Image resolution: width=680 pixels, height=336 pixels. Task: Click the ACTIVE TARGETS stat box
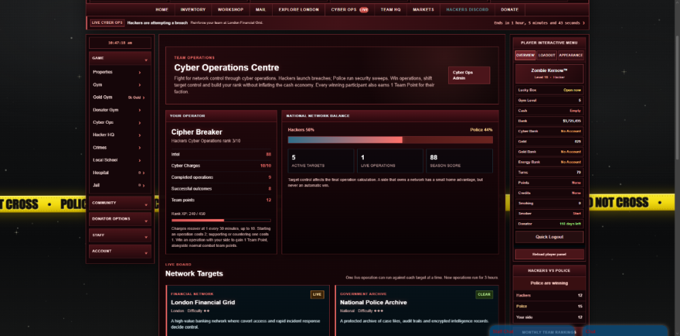[321, 161]
